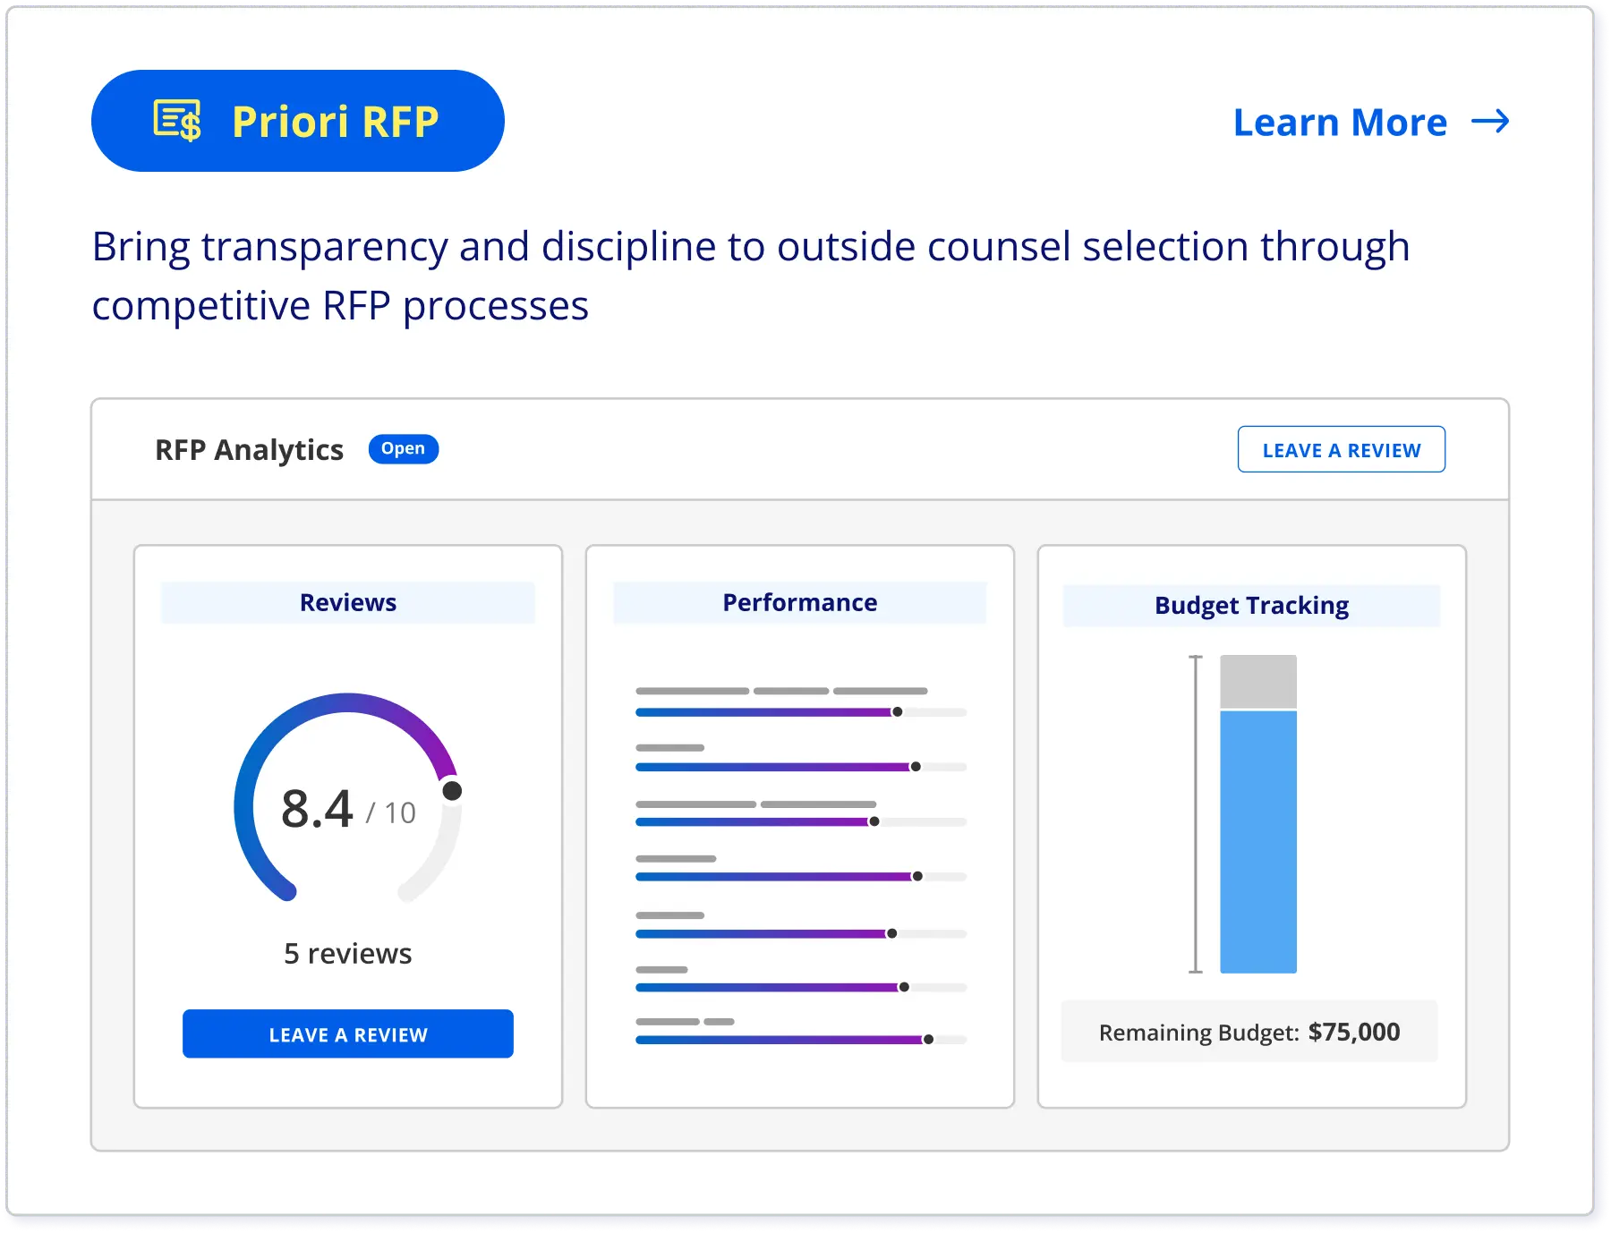Switch to the Performance section

click(x=799, y=602)
